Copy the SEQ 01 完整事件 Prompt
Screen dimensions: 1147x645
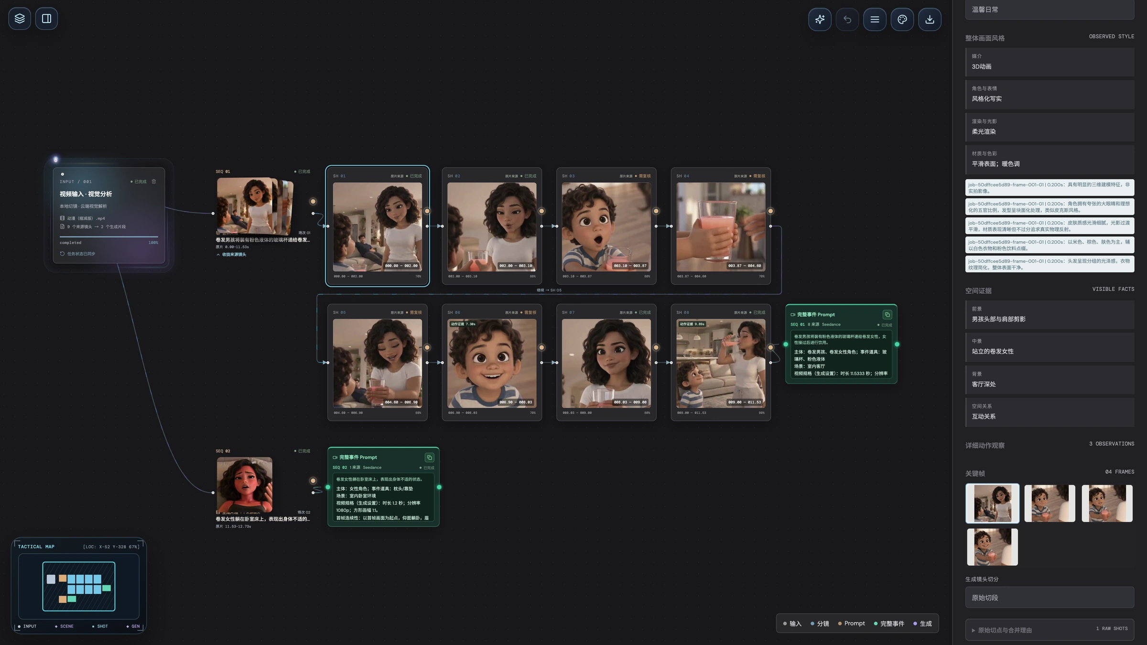click(x=887, y=314)
